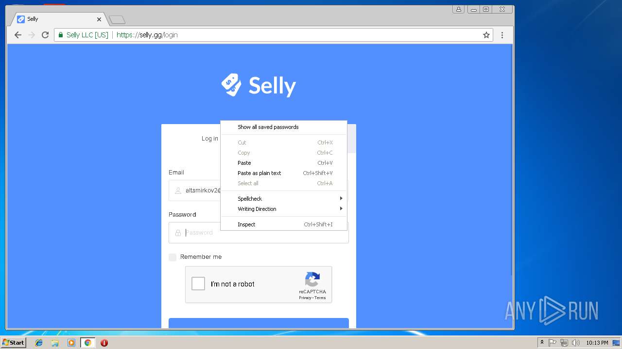Image resolution: width=622 pixels, height=349 pixels.
Task: Click the network tray icon
Action: pos(564,343)
